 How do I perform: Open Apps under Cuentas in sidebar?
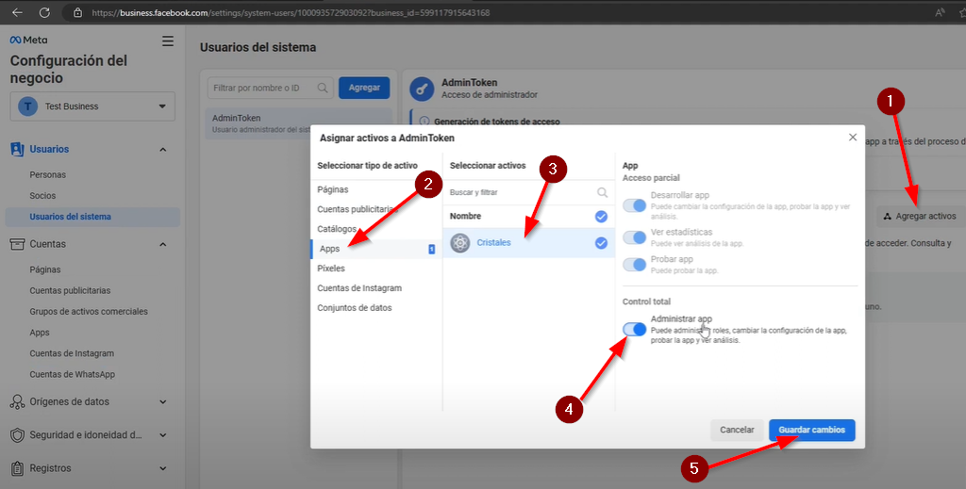[40, 333]
